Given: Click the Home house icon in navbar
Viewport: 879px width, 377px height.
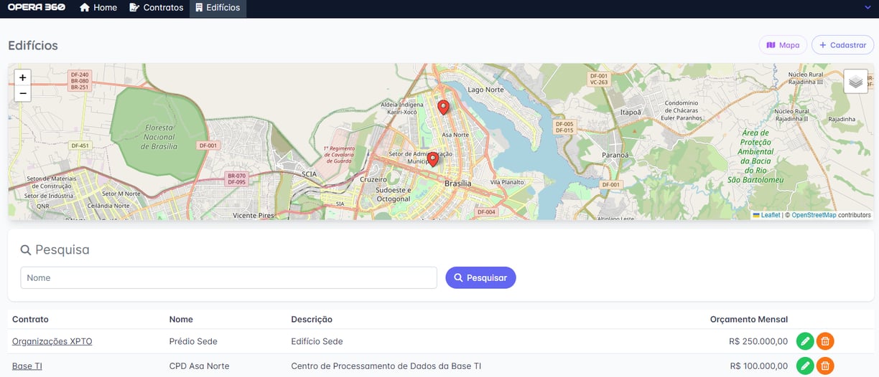Looking at the screenshot, I should click(85, 7).
